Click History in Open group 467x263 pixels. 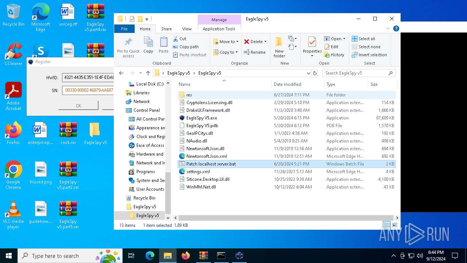pyautogui.click(x=334, y=55)
